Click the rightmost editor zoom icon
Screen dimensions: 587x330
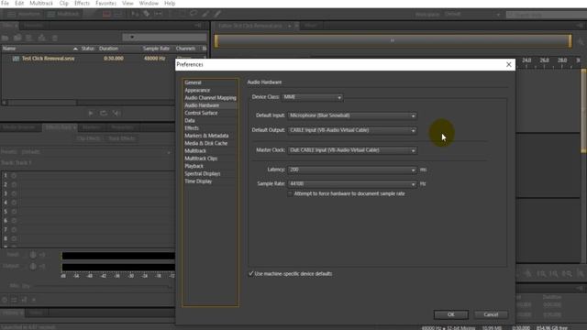point(580,274)
